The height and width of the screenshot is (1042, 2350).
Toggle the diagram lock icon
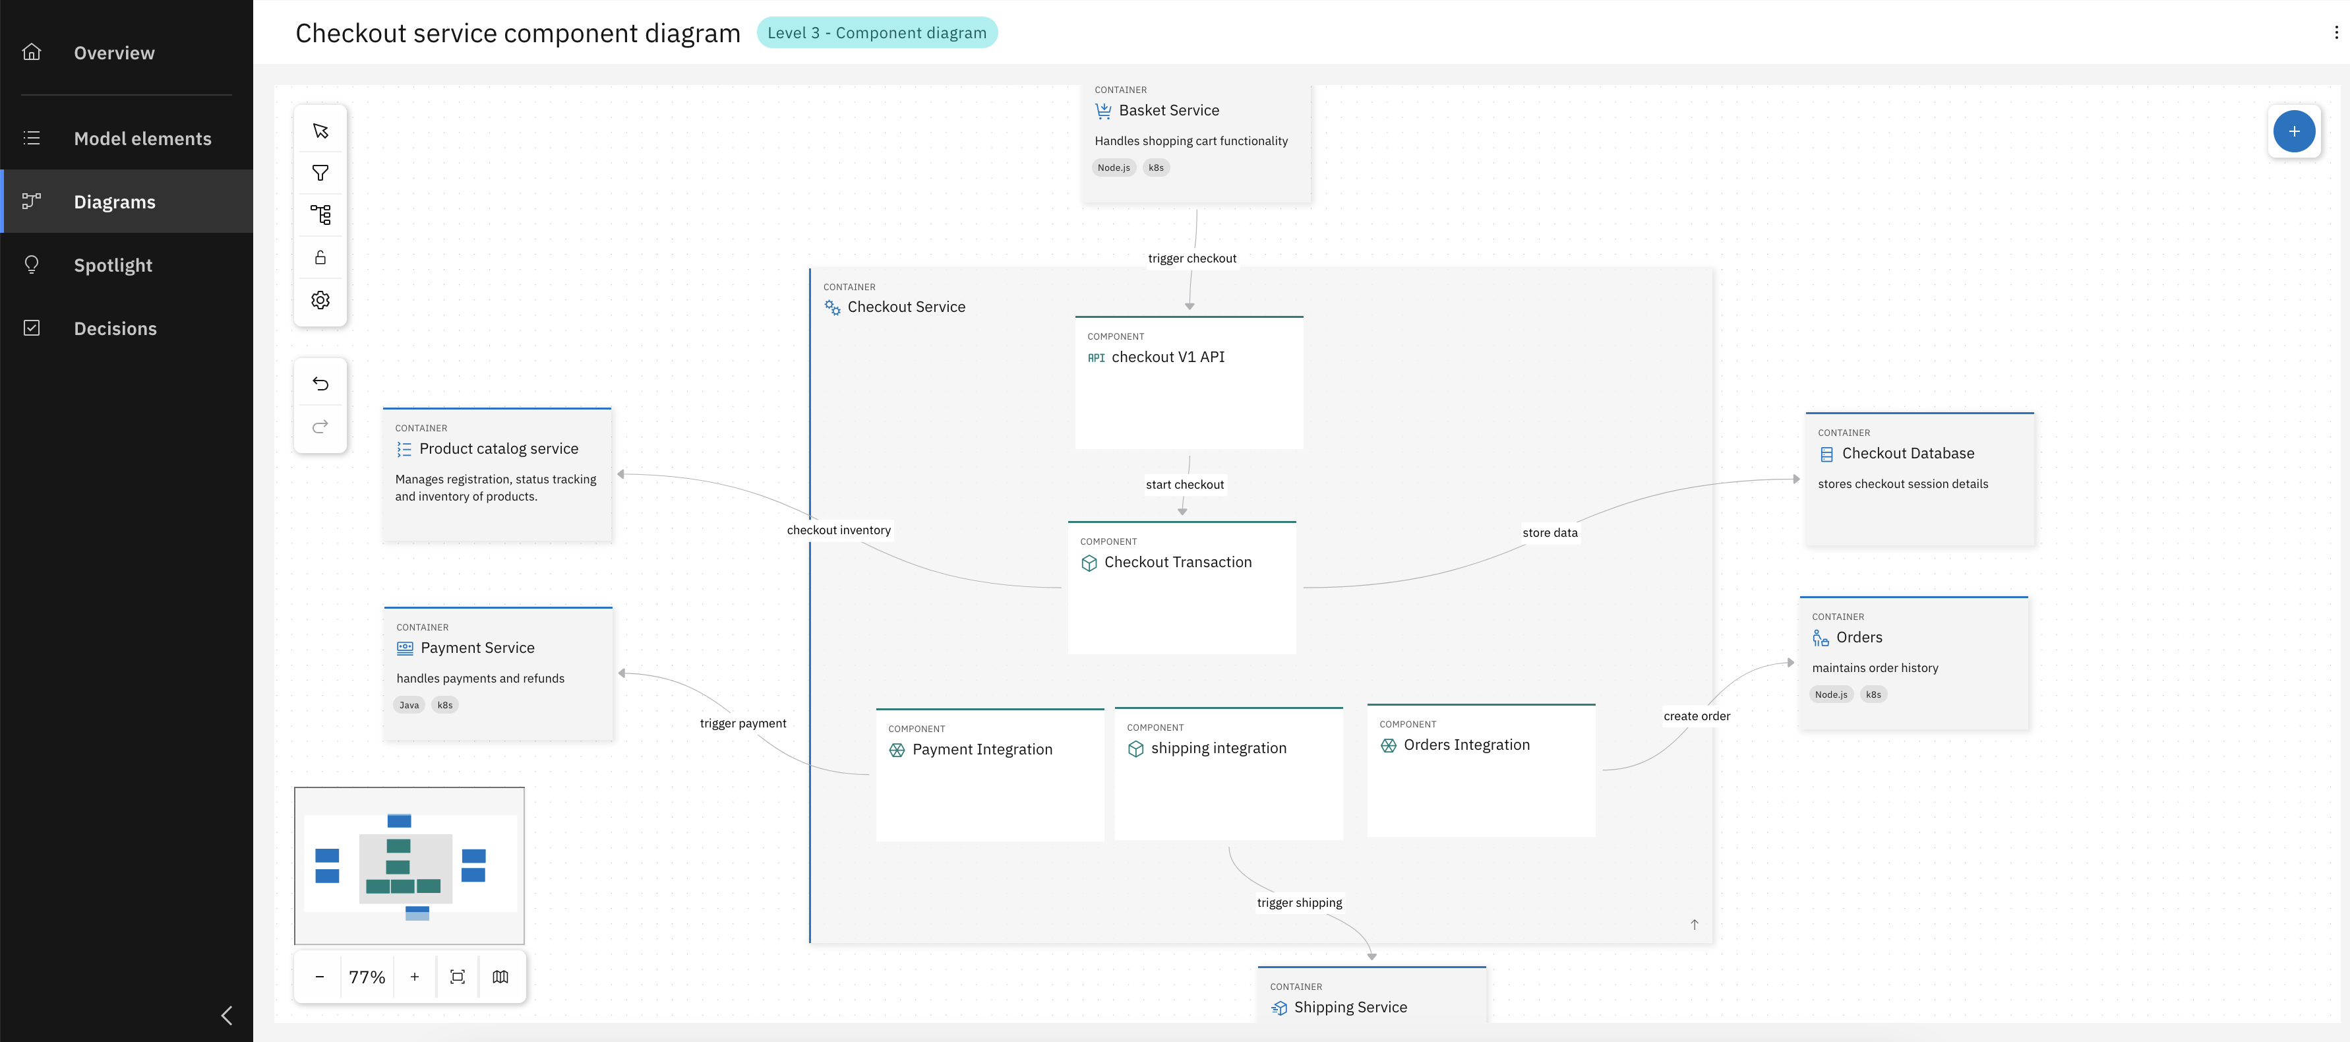320,257
